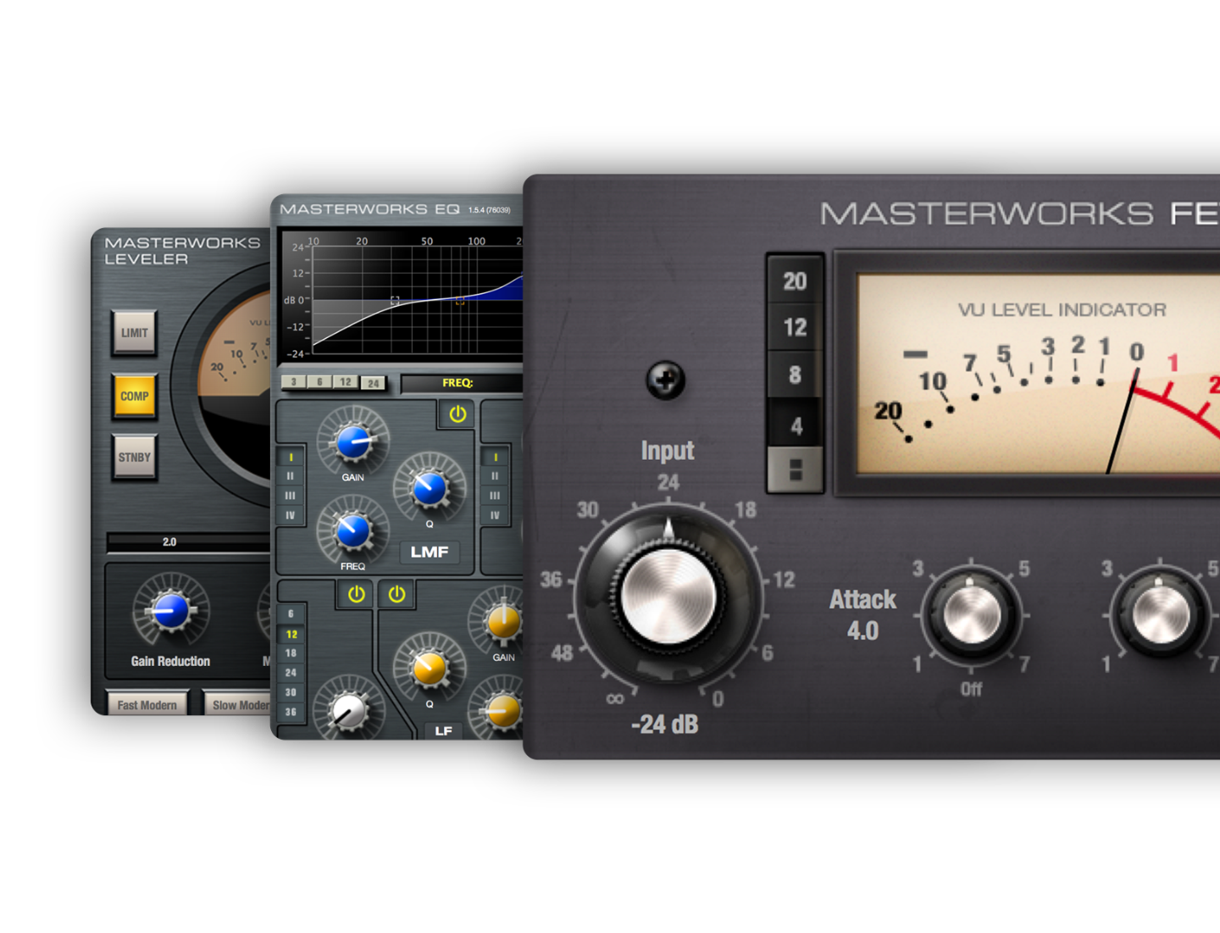Click the LMF band blue Q knob

click(430, 488)
